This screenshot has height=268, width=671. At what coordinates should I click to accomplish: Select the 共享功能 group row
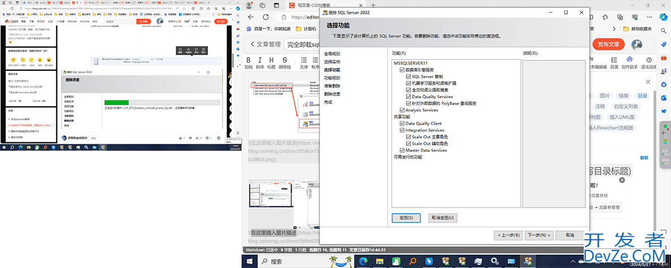401,117
